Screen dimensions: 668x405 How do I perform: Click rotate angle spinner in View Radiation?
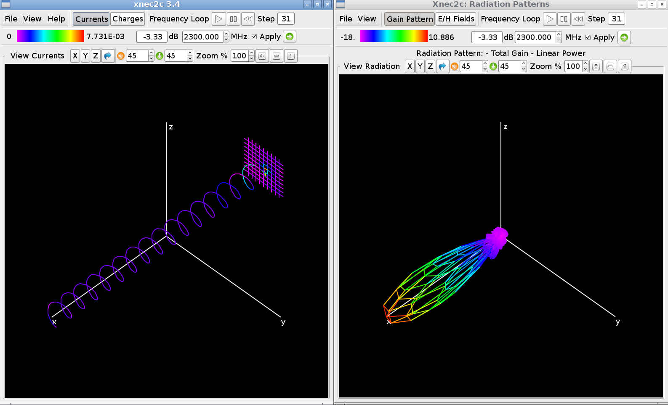[x=474, y=66]
